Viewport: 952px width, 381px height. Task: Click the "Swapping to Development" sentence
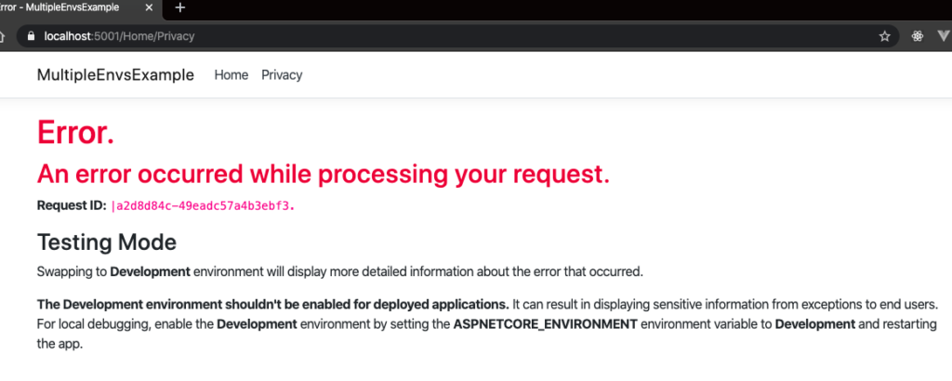click(x=339, y=271)
